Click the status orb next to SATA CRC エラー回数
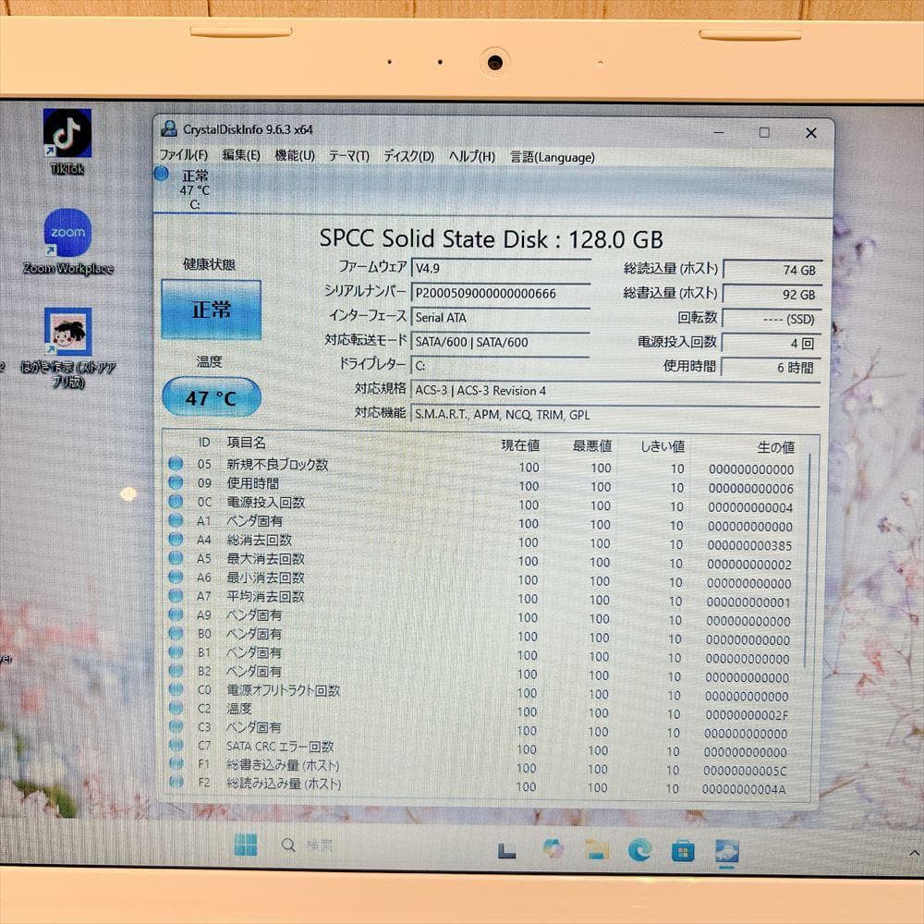 176,747
